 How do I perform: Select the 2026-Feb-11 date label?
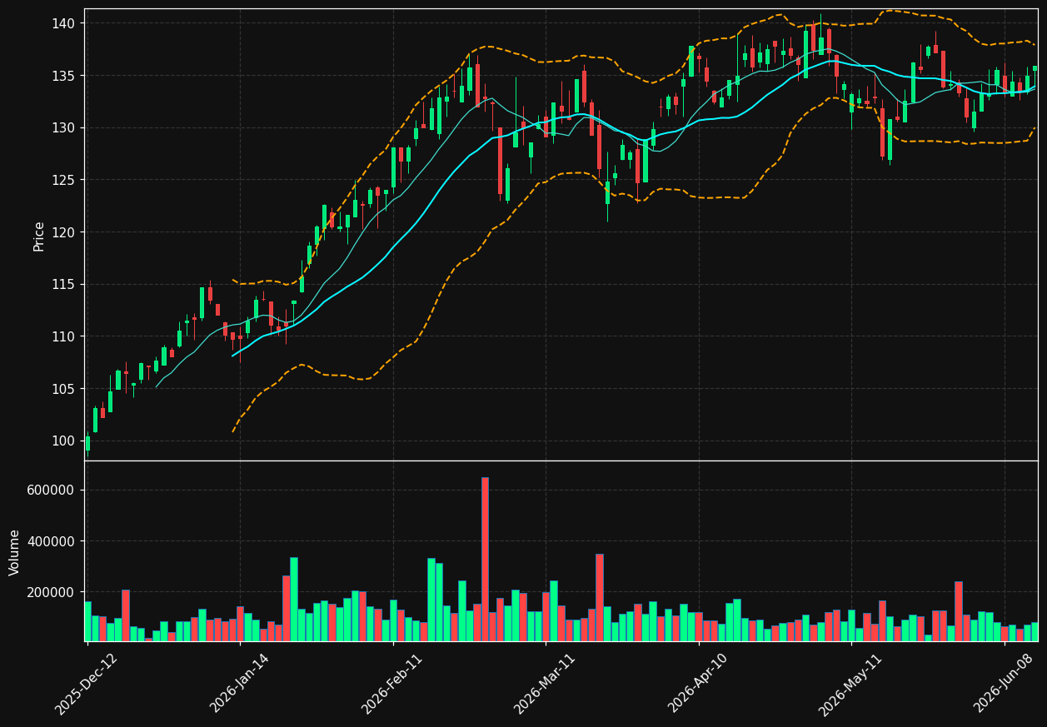coord(392,684)
